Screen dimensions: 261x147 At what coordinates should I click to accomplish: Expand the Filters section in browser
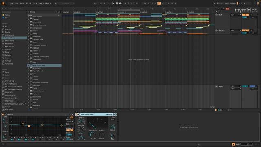tap(29, 12)
